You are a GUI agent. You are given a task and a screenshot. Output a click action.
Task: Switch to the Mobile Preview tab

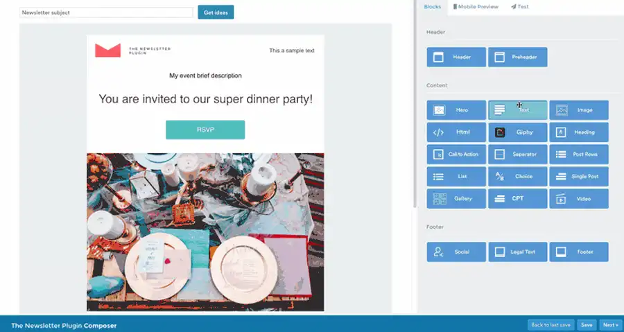point(476,7)
